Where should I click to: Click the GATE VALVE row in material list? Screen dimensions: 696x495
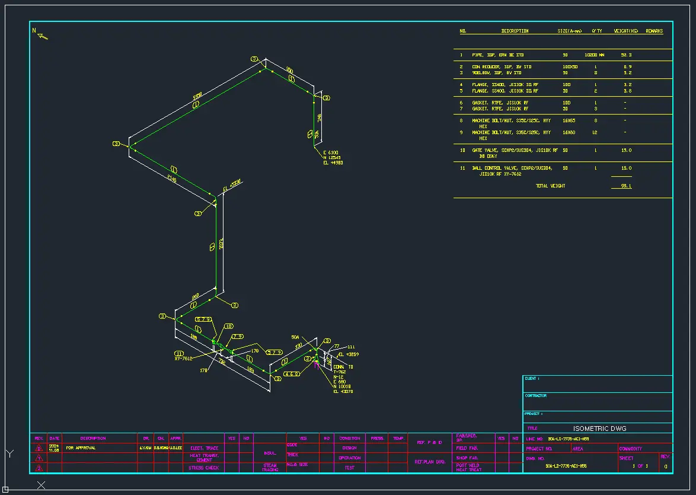click(x=515, y=151)
